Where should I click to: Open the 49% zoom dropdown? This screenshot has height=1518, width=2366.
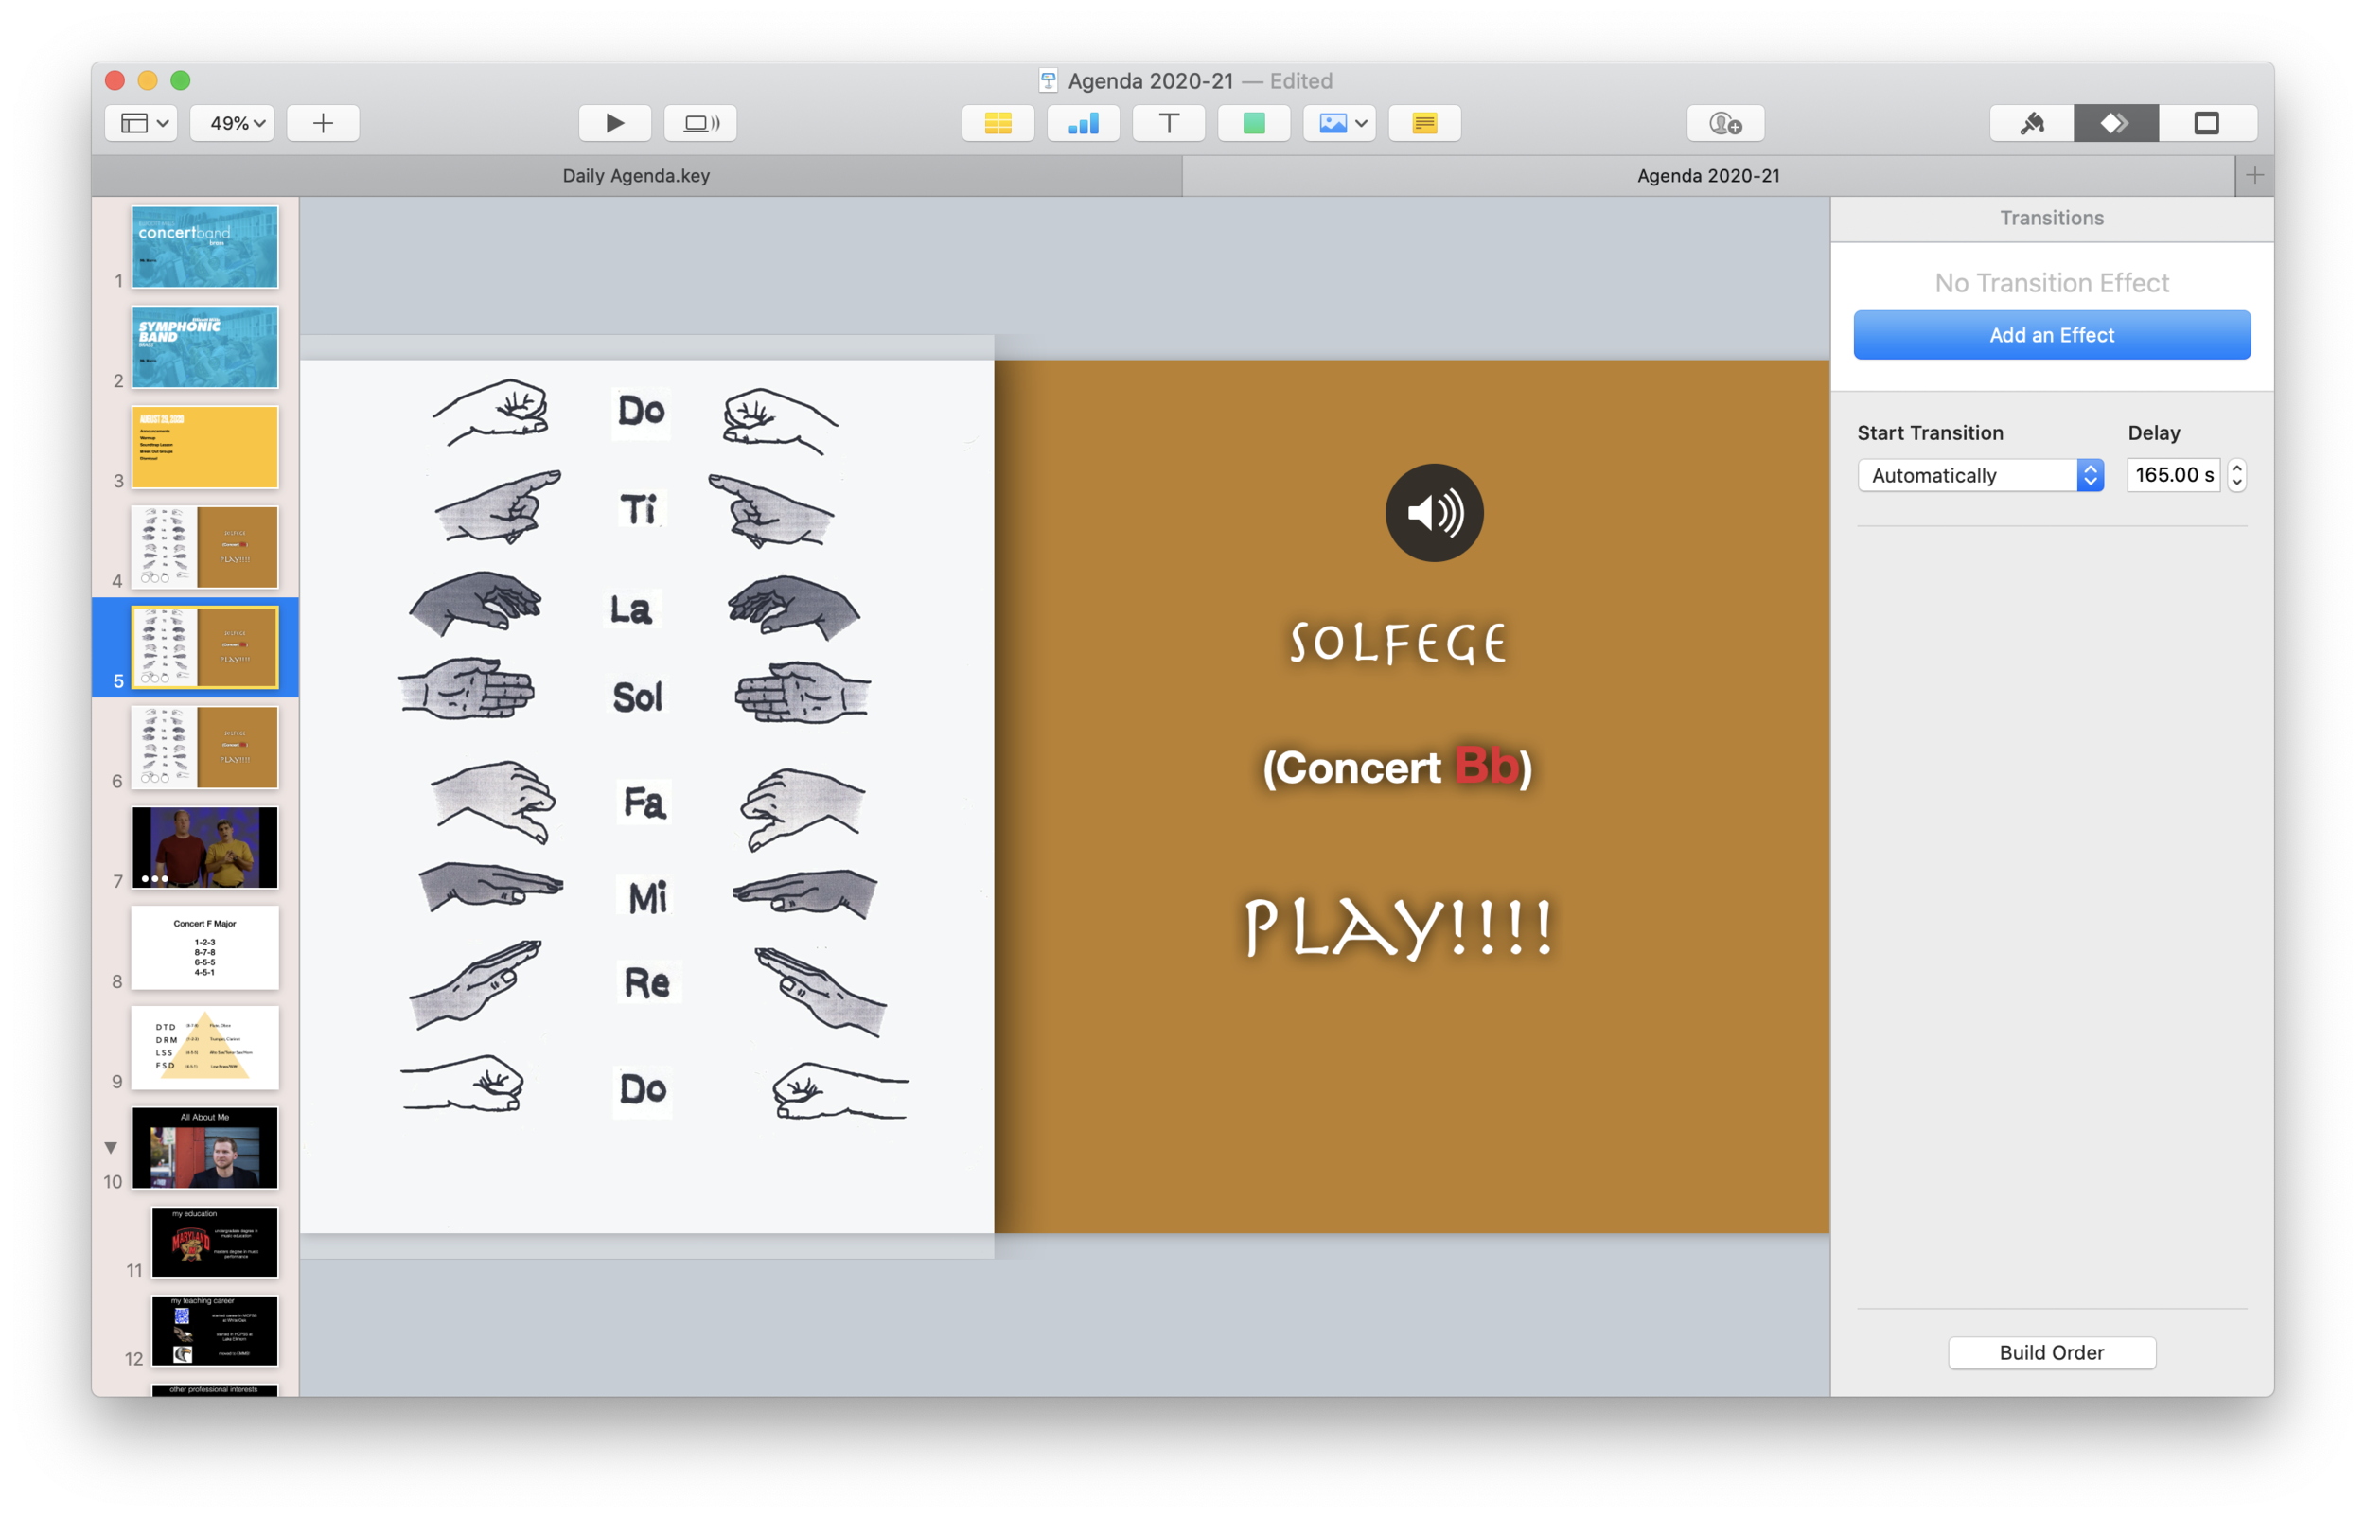point(233,123)
